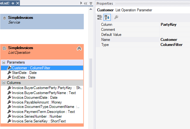
Task: Click wrench icon beside Invoice.BuyerCustomerParty.PartyKey
Action: point(9,88)
